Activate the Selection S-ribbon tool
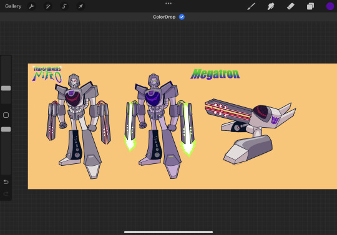Viewport: 337px width, 235px height. [x=64, y=6]
